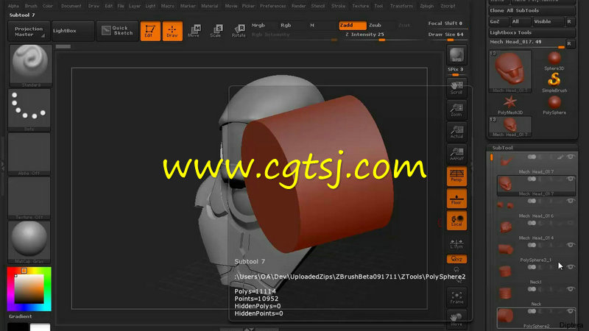Open the Stroke menu
This screenshot has width=589, height=331.
tap(338, 6)
